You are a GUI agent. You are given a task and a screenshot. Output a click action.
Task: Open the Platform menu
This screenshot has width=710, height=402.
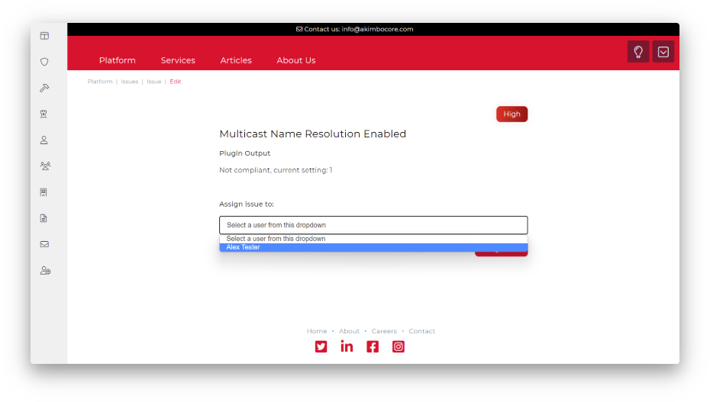[x=118, y=60]
